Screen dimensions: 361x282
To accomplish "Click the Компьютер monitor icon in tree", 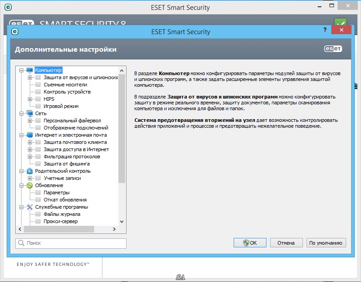I will coord(30,70).
